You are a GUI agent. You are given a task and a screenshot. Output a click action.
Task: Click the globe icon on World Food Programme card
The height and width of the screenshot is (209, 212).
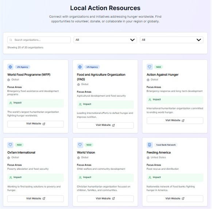(10, 67)
